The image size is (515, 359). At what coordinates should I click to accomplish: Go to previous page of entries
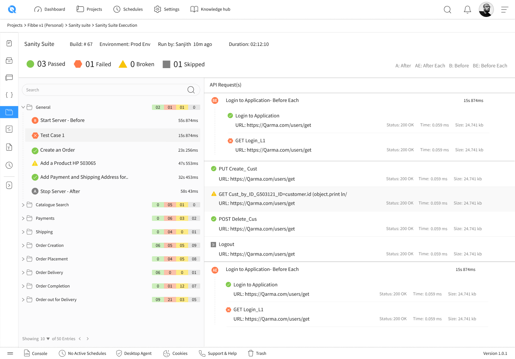80,339
